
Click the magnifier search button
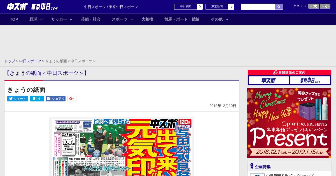pos(279,7)
